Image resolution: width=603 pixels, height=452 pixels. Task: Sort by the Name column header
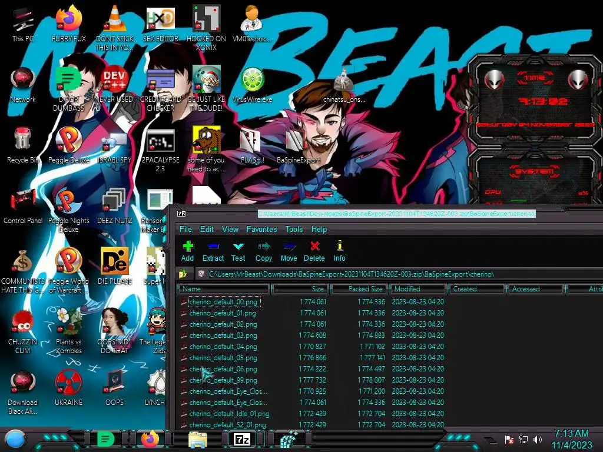click(223, 289)
